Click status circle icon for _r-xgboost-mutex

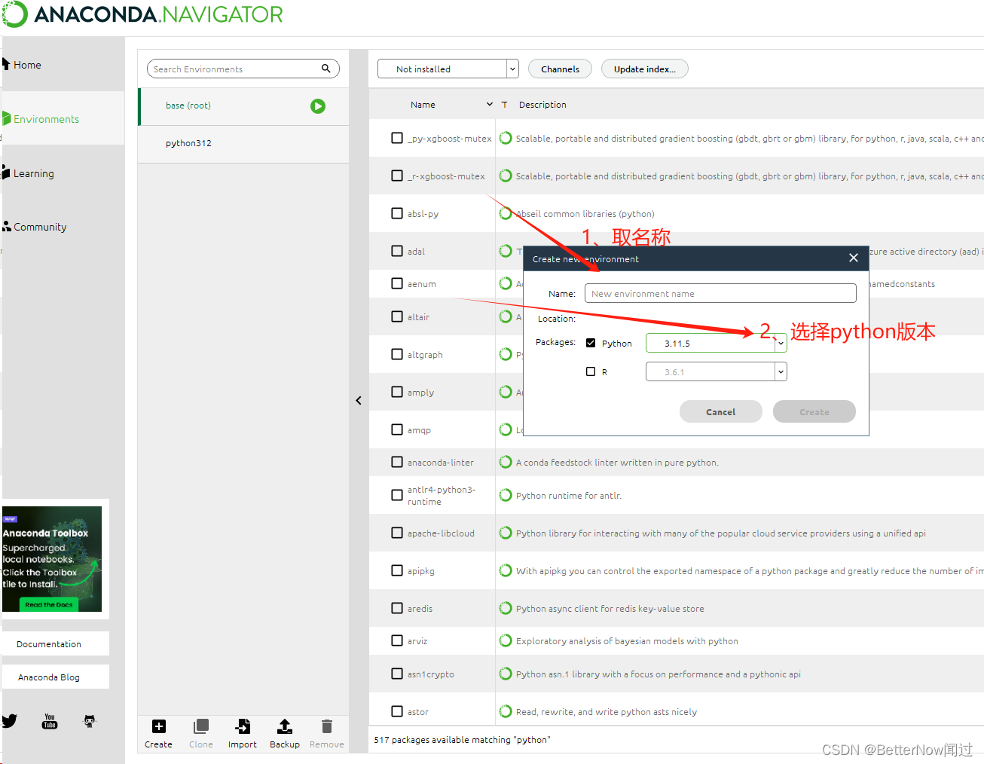pyautogui.click(x=506, y=176)
